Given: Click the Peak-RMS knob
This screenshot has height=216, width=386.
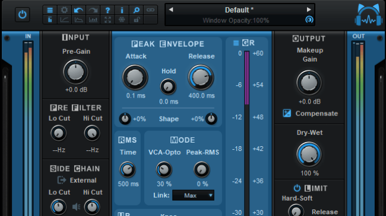Looking at the screenshot, I should [x=202, y=170].
